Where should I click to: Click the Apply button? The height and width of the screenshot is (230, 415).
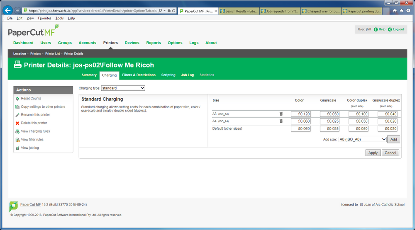click(373, 153)
